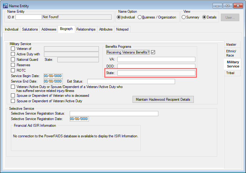This screenshot has height=173, width=246.
Task: Click the J1 application icon in title bar
Action: (5, 5)
